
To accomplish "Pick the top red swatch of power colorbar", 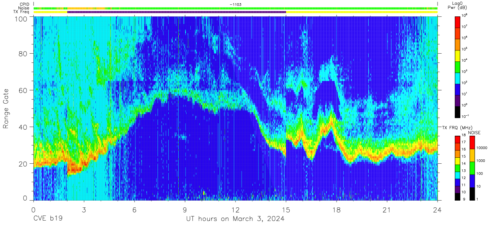I will coord(458,21).
